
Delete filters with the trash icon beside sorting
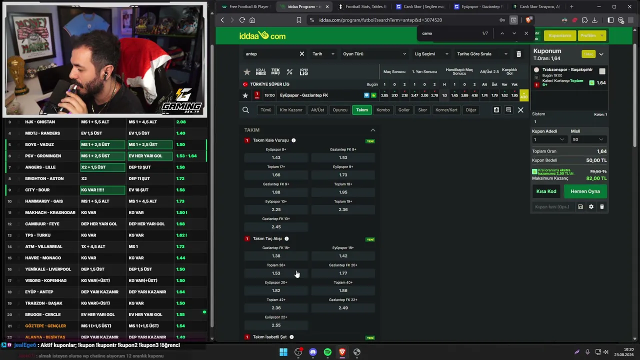click(x=518, y=54)
